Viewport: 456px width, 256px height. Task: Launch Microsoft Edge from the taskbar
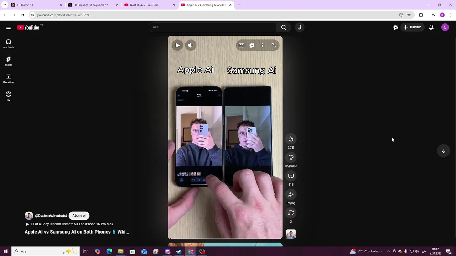109,251
